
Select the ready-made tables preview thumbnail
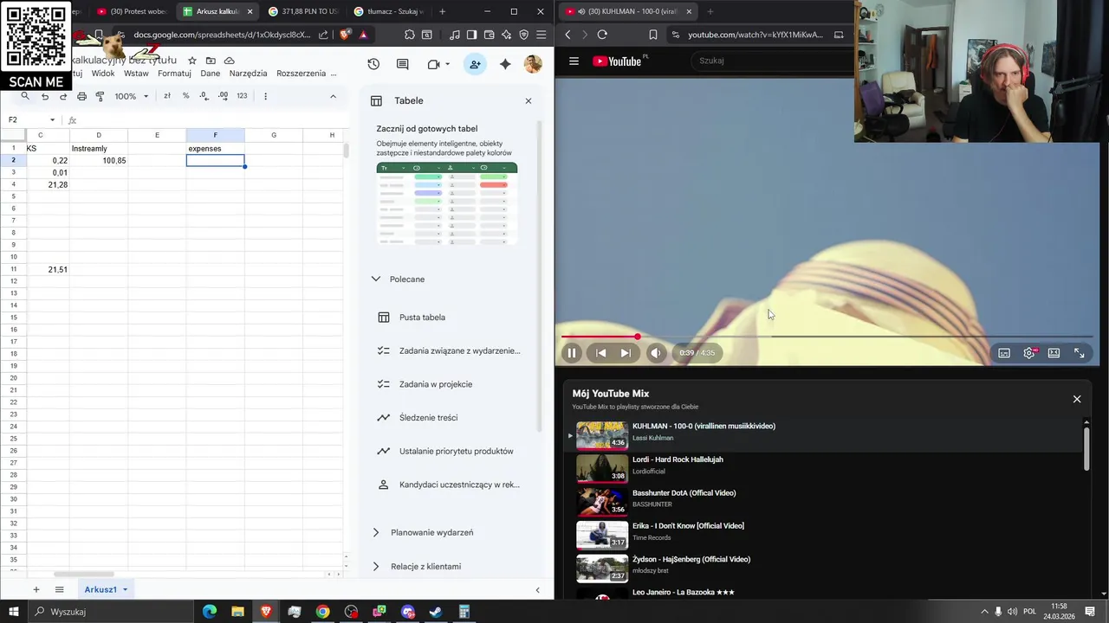click(447, 204)
